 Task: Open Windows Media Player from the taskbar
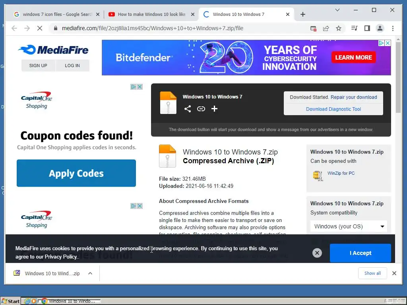(x=34, y=301)
